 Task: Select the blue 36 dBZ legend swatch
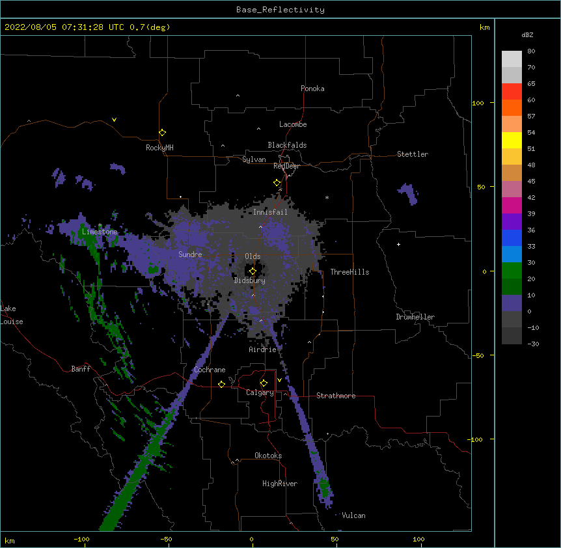click(x=512, y=238)
